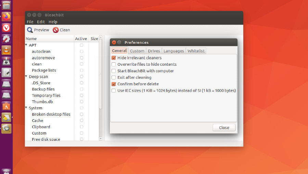The width and height of the screenshot is (308, 174).
Task: Launch VLC media player from dock
Action: click(6, 50)
